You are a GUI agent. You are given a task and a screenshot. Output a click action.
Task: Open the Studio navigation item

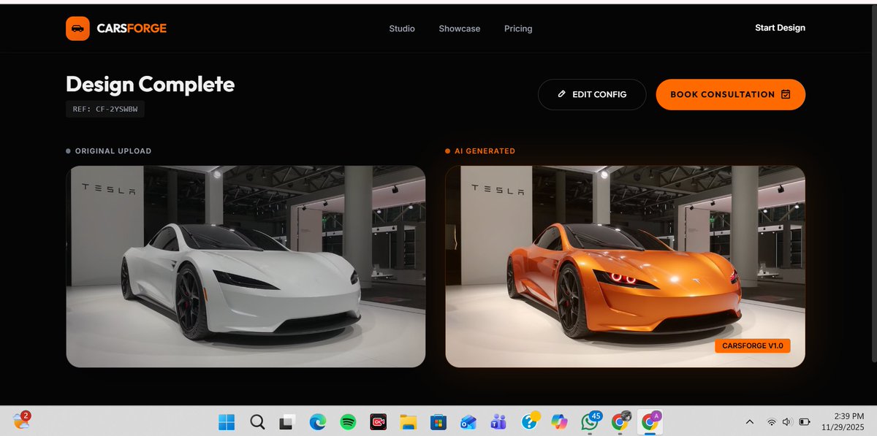click(x=402, y=28)
